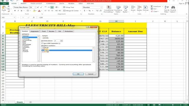Click the Font Color icon
The height and width of the screenshot is (106, 189).
tap(39, 11)
